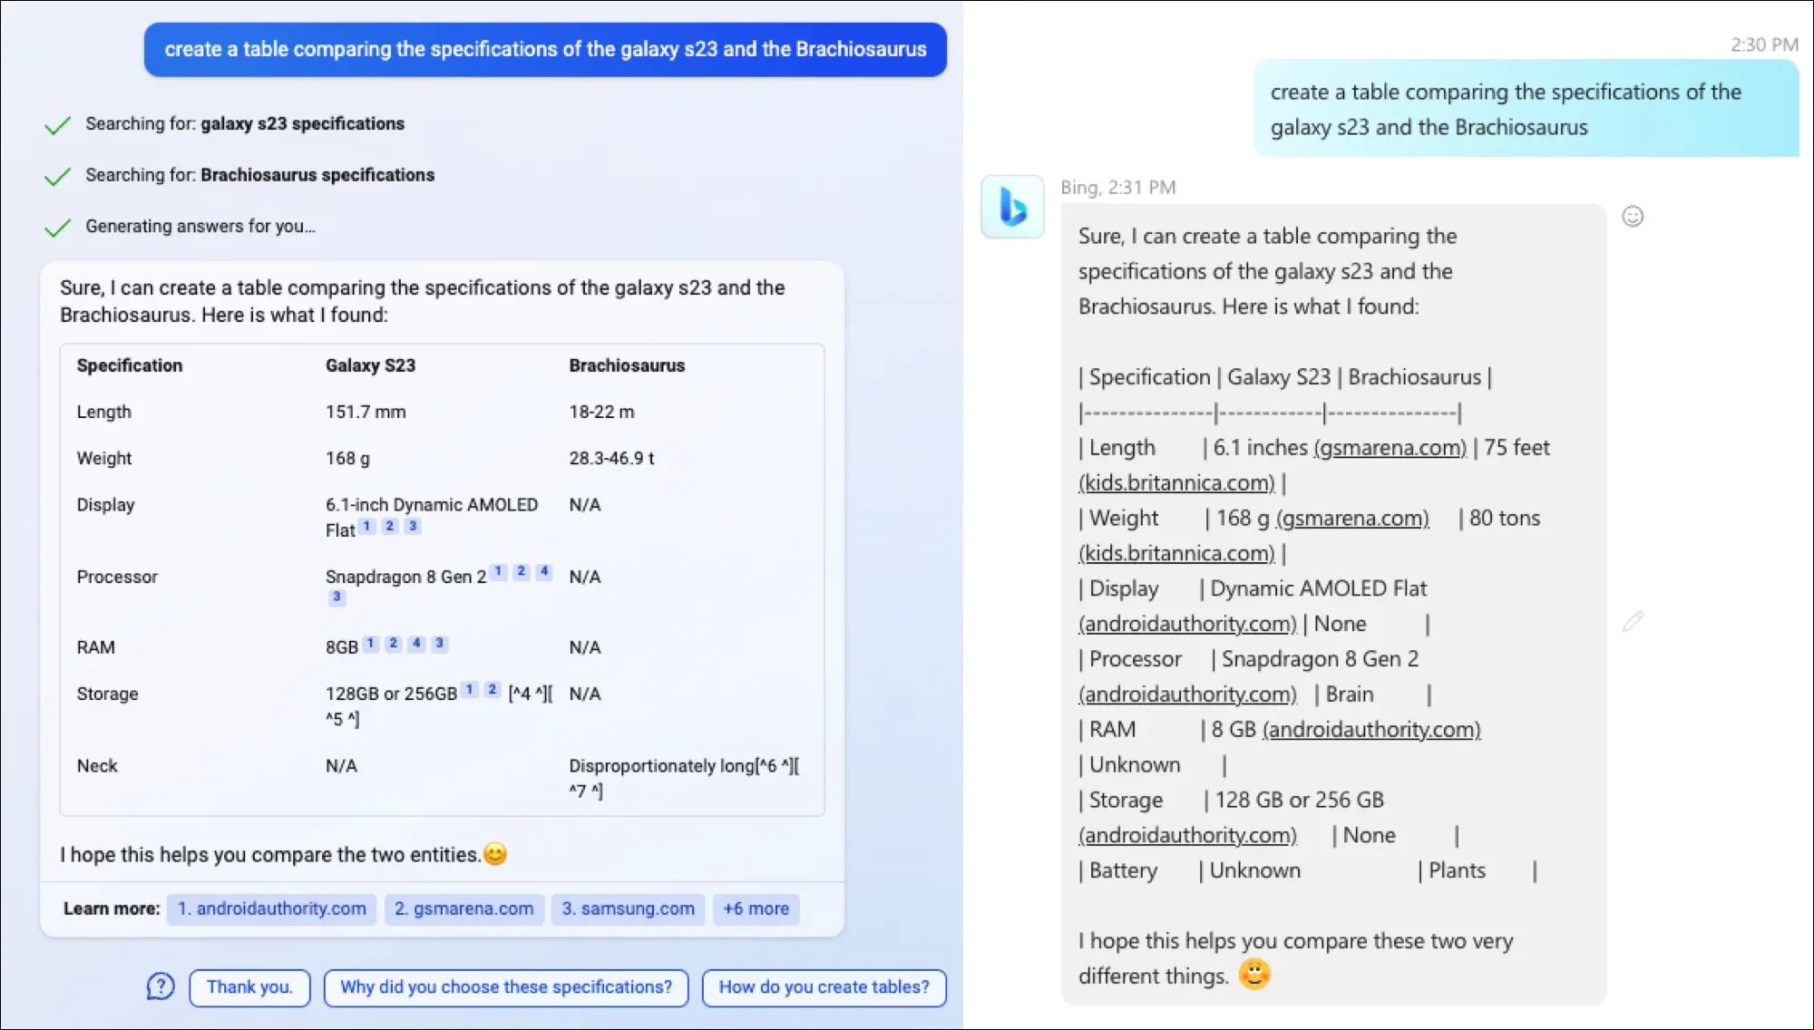Click 'How do you create tables?' suggestion
This screenshot has height=1030, width=1814.
tap(824, 987)
